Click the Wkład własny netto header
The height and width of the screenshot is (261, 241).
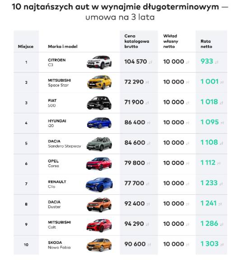171,41
